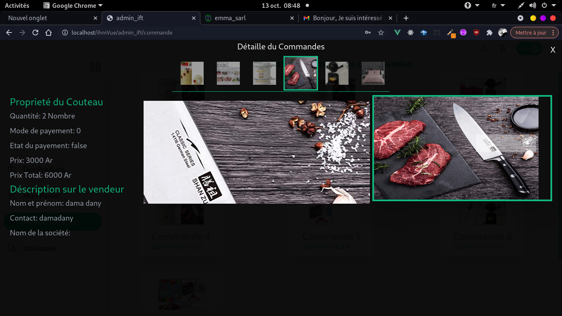
Task: Open the purple curly-braces extension
Action: point(463,33)
